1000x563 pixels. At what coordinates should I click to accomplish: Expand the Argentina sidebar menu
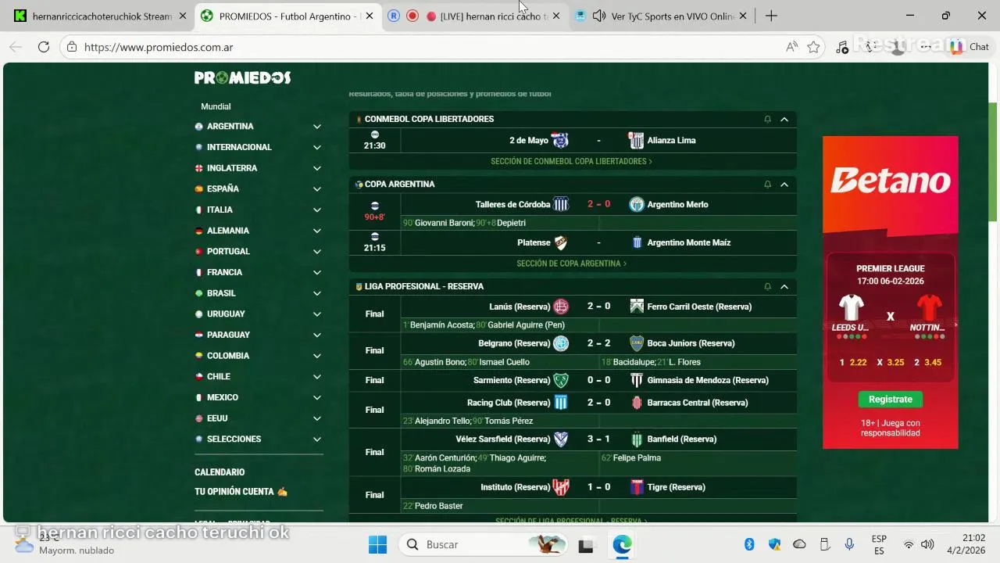click(317, 127)
